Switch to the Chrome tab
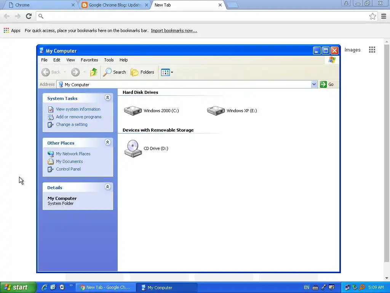 41,5
